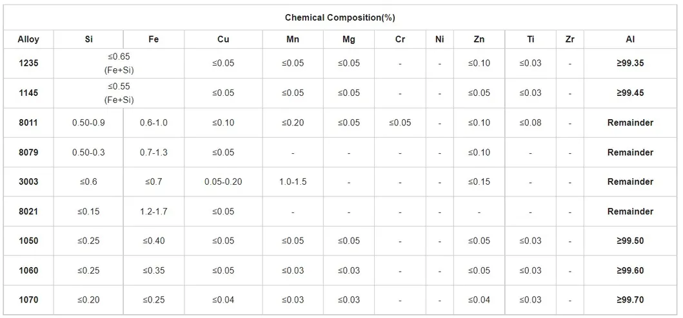This screenshot has height=318, width=683.
Task: Click the 1.0-1.5 Mn value
Action: 293,182
